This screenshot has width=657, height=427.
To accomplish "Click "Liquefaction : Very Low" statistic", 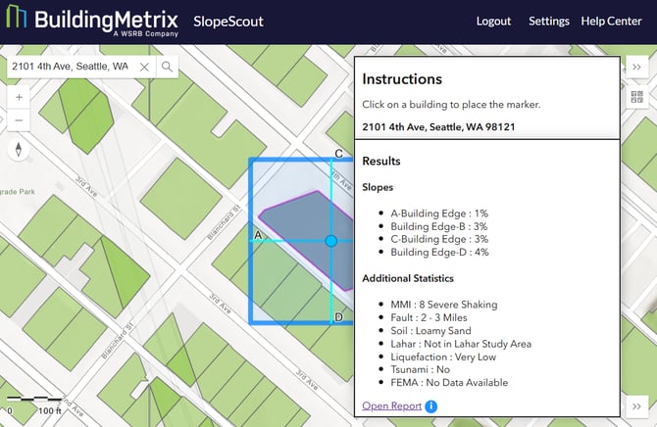I will pyautogui.click(x=443, y=357).
